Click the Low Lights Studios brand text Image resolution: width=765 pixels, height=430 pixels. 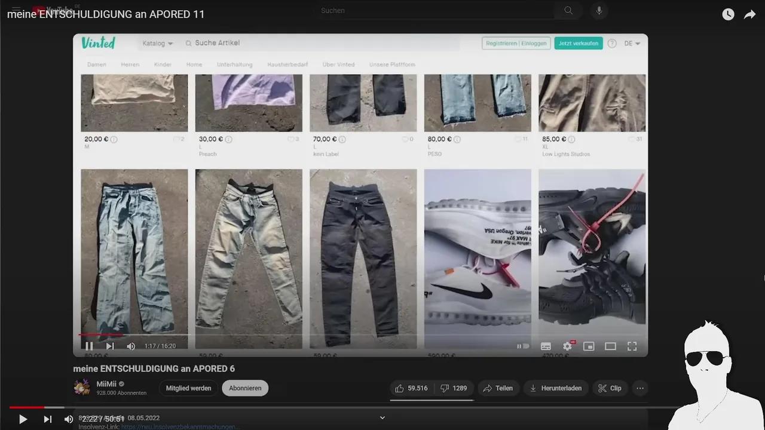click(566, 154)
